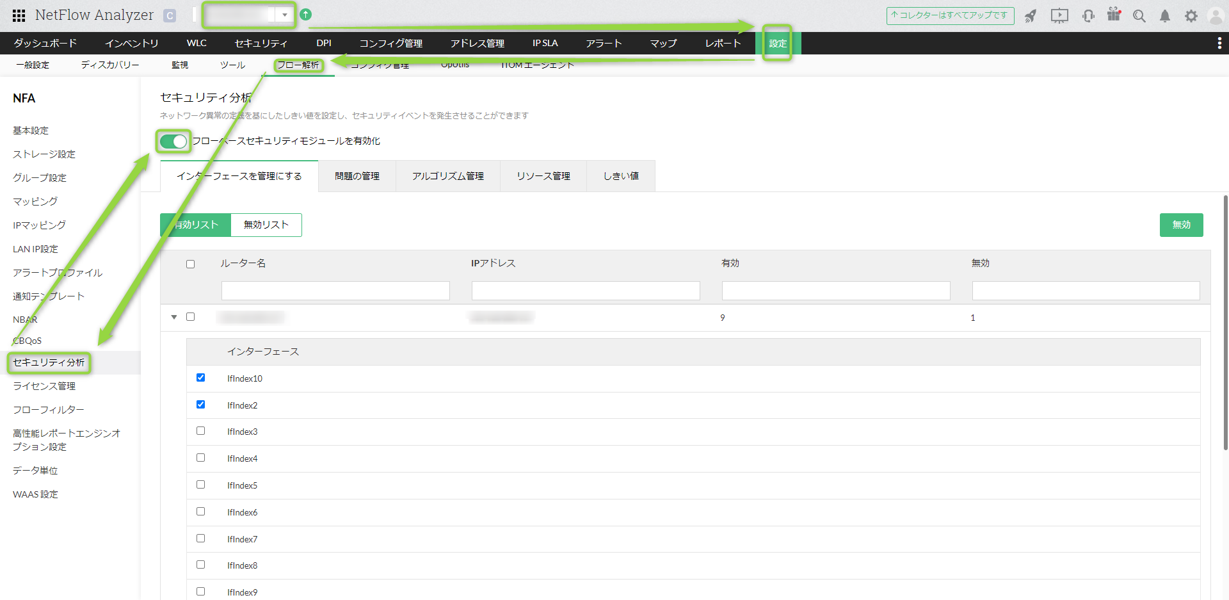The width and height of the screenshot is (1229, 600).
Task: Click the gift box icon
Action: [x=1114, y=15]
